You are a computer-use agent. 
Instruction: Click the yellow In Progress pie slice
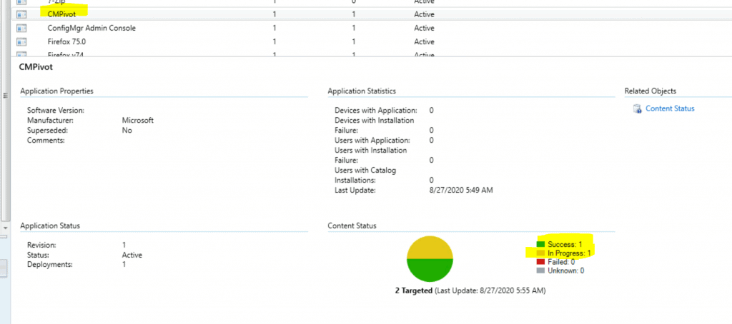tap(430, 248)
